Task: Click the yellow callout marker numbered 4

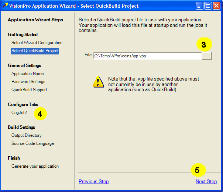Action: tap(40, 114)
